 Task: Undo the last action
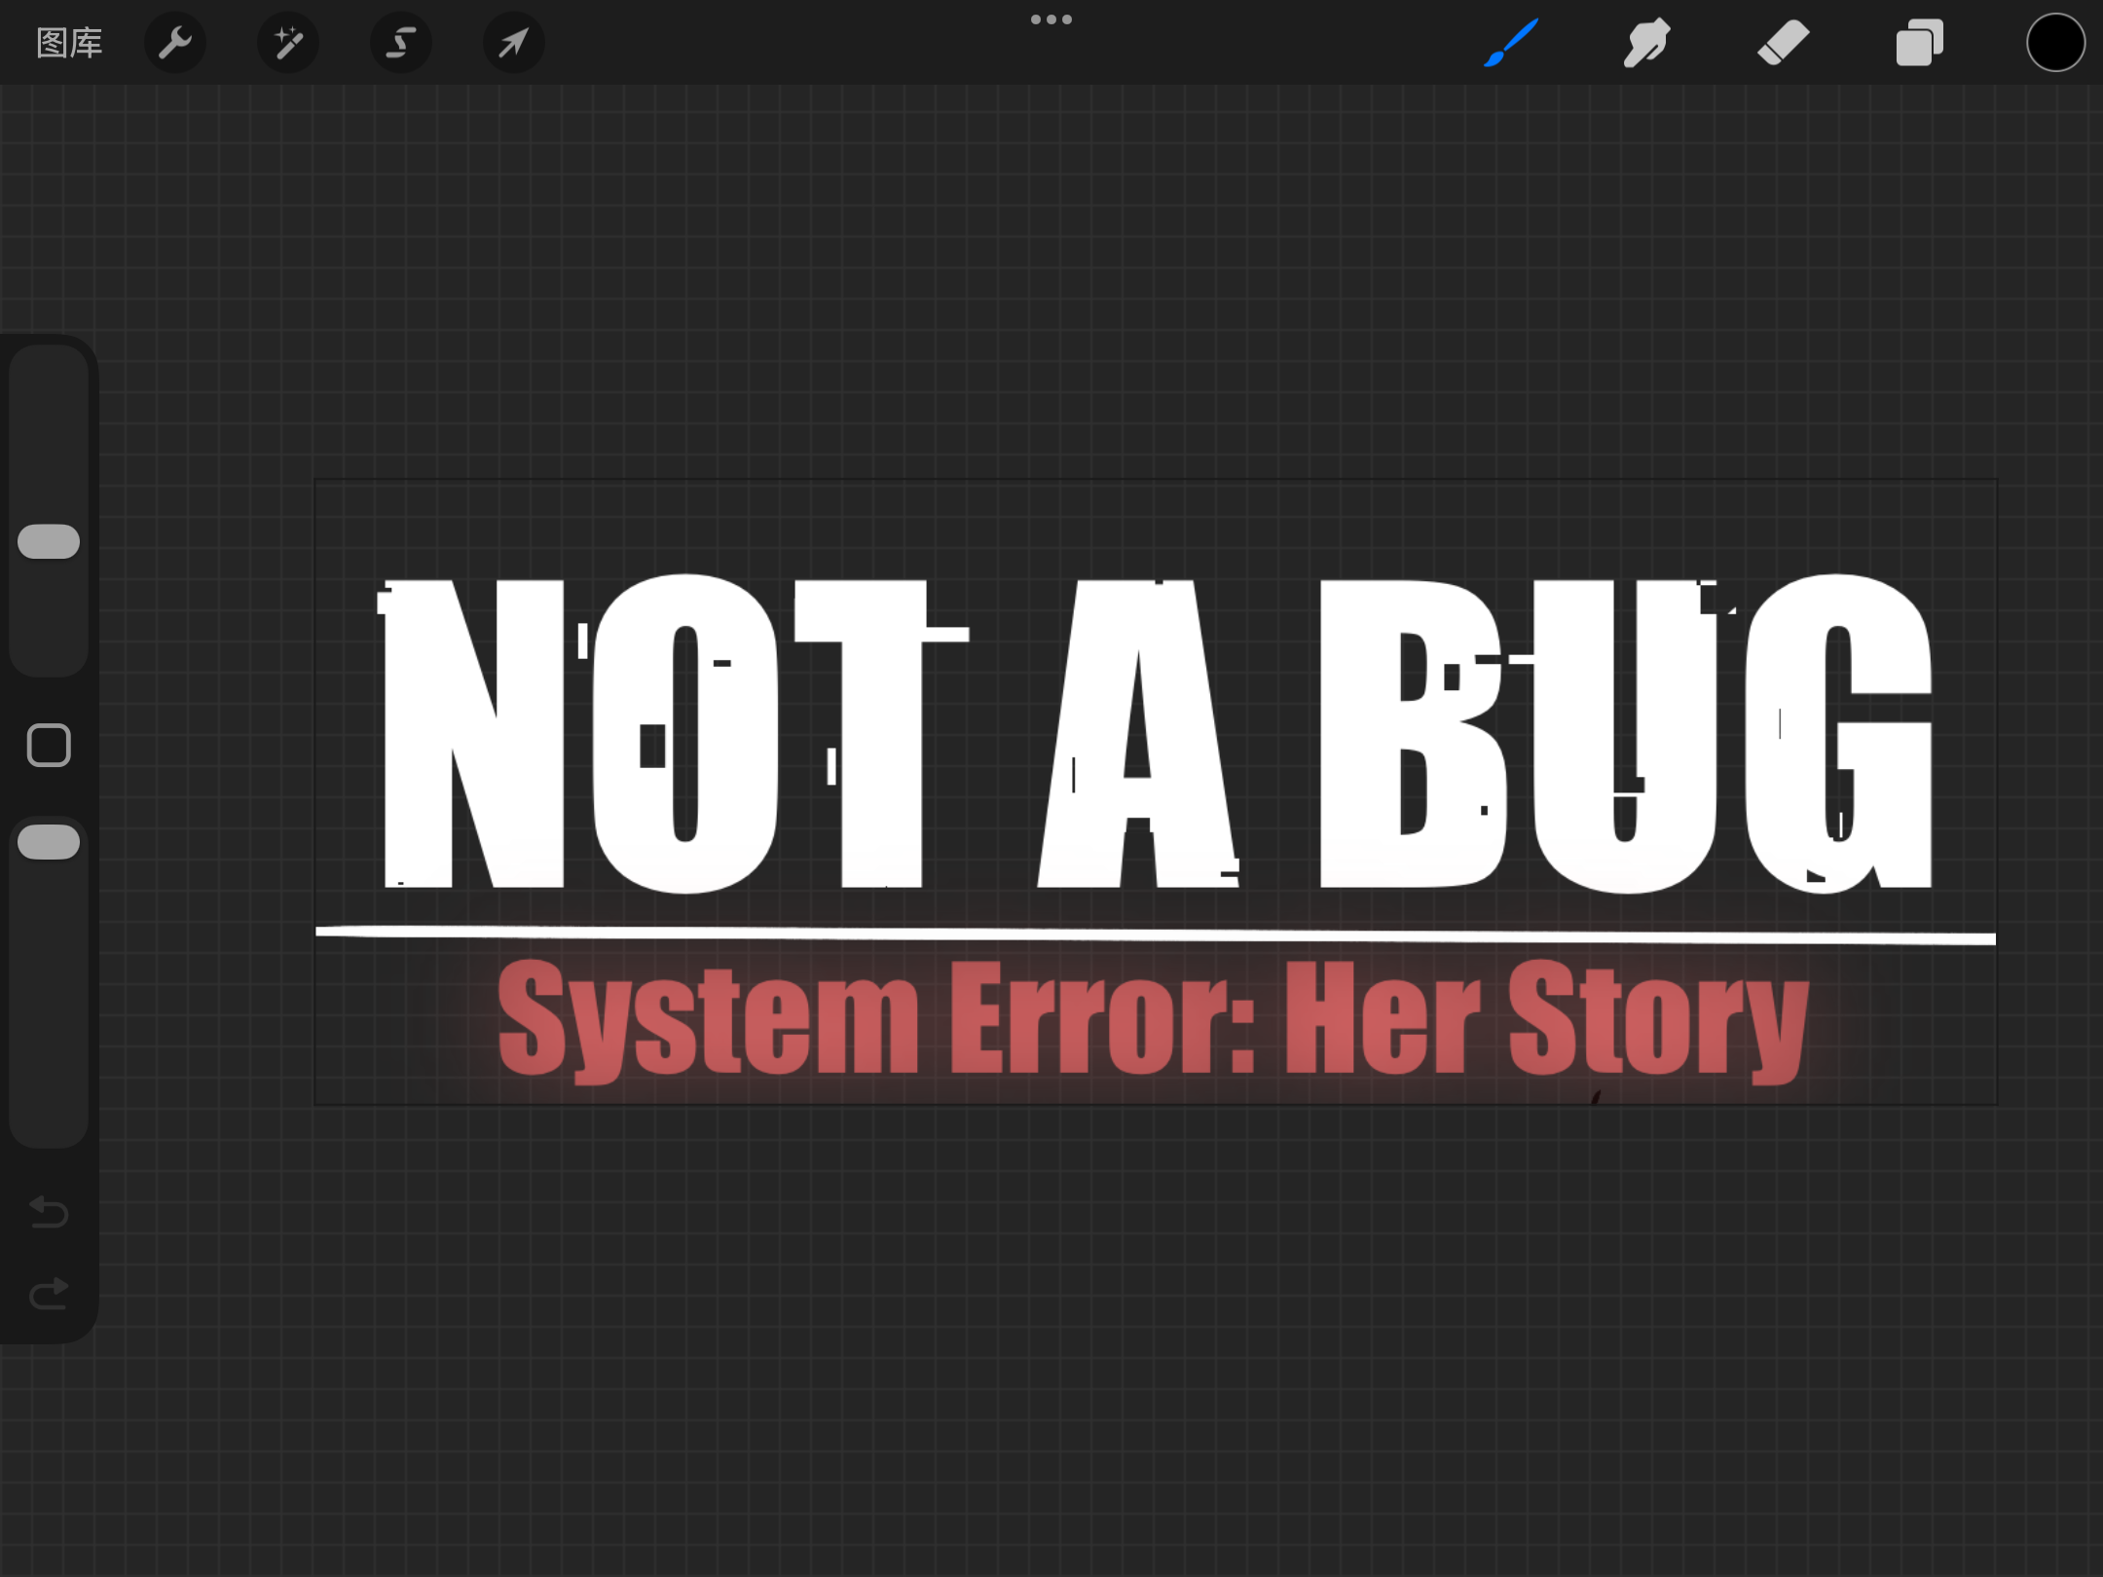[49, 1212]
